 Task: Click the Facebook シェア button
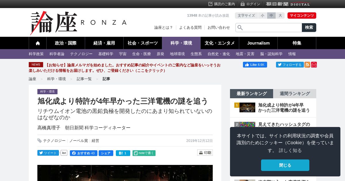click(x=106, y=153)
